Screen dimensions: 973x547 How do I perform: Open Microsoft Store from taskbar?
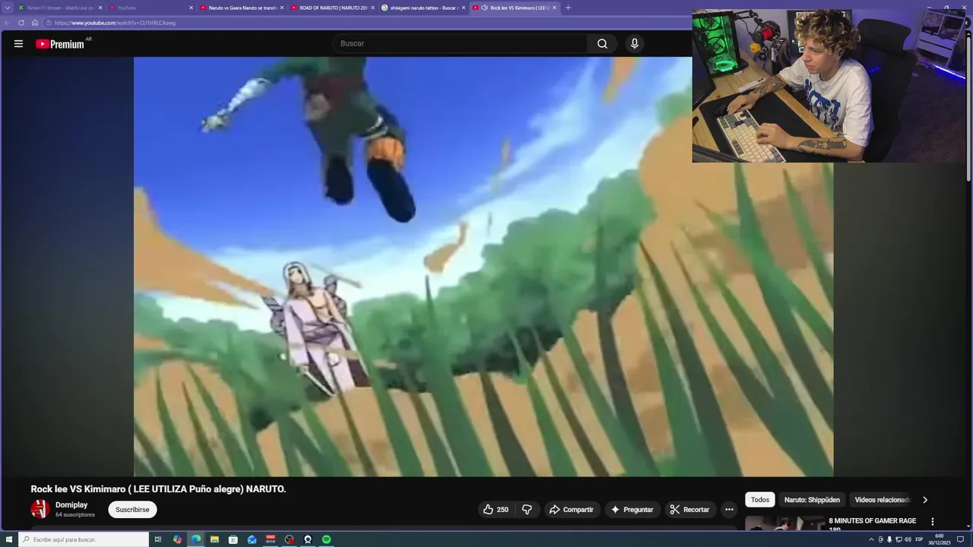click(233, 539)
